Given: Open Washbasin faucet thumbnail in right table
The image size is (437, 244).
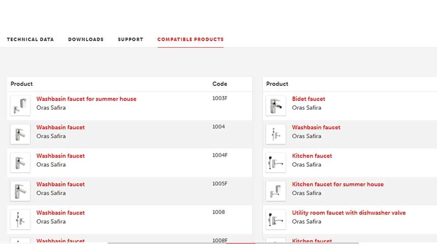Looking at the screenshot, I should (x=275, y=134).
